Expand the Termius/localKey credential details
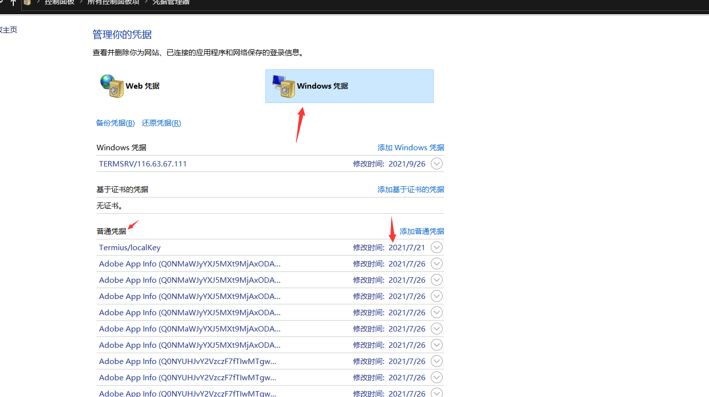709x397 pixels. tap(436, 247)
